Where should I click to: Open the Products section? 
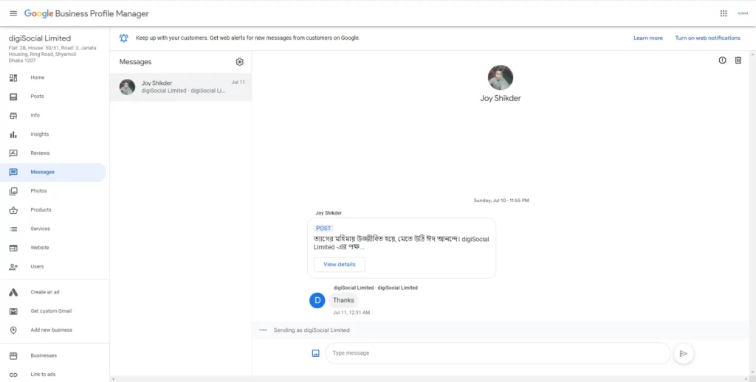point(53,210)
